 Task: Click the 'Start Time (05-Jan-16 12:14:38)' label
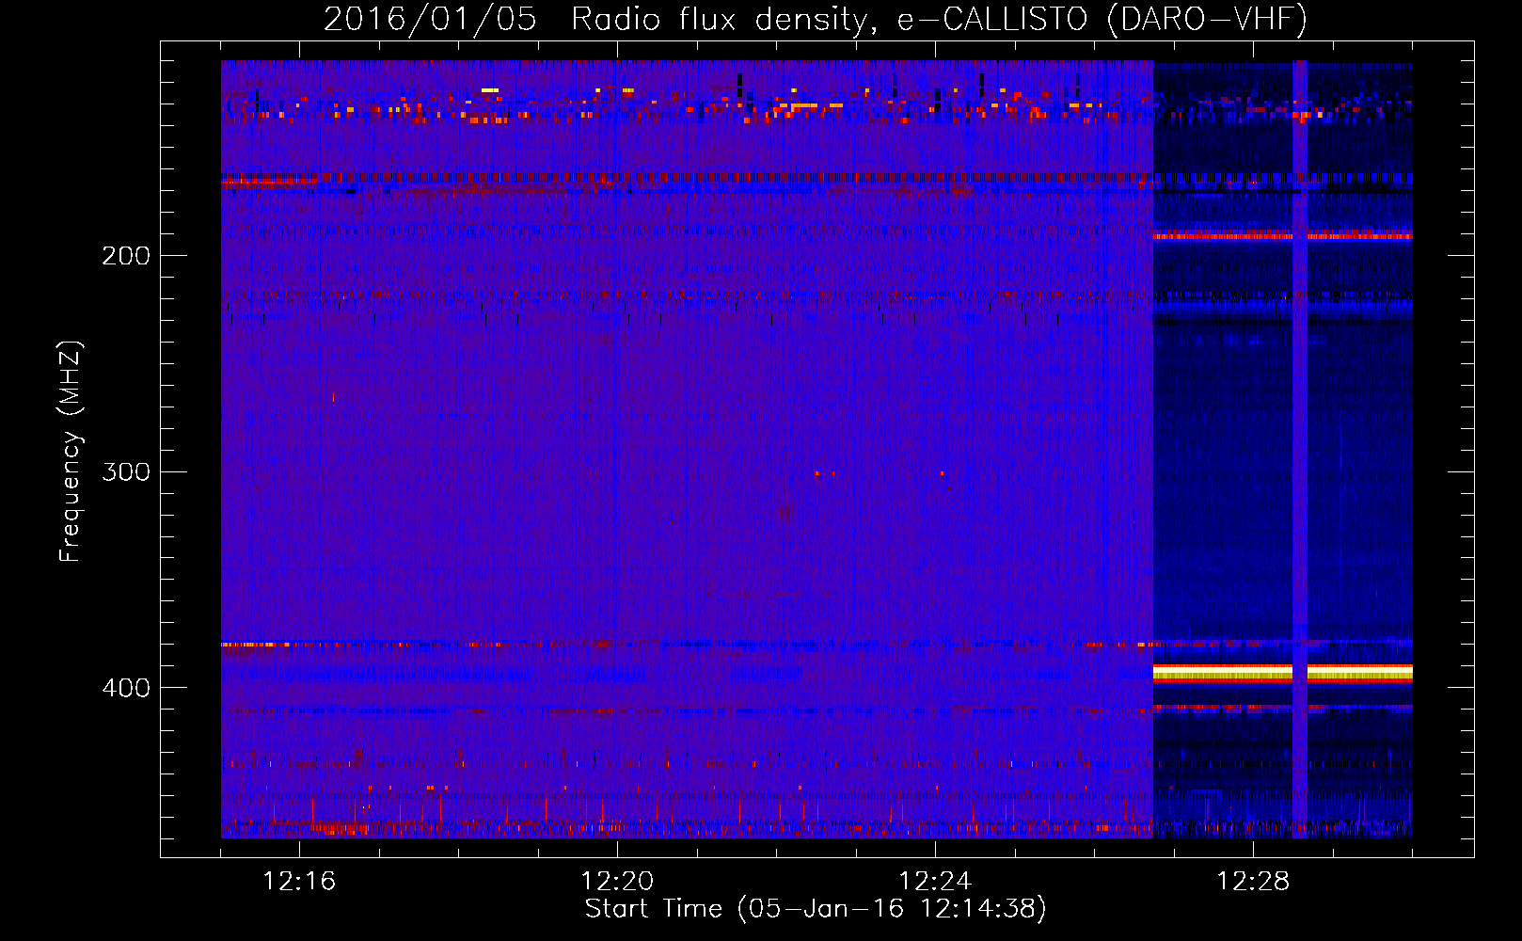click(816, 909)
